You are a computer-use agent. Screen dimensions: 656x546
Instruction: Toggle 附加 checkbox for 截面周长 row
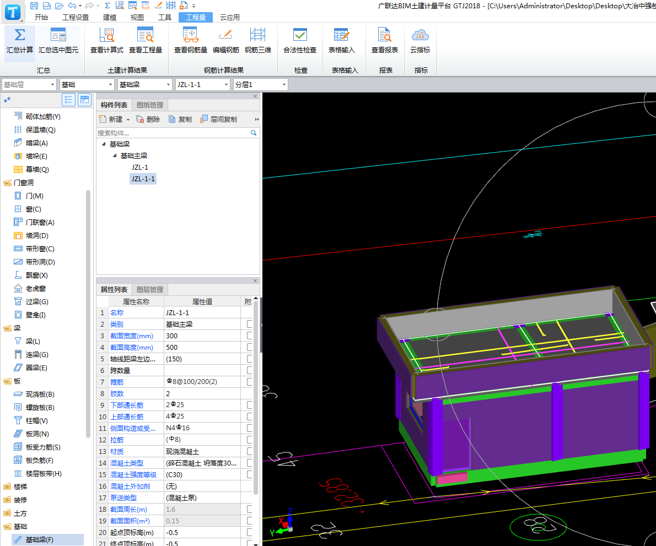coord(250,509)
